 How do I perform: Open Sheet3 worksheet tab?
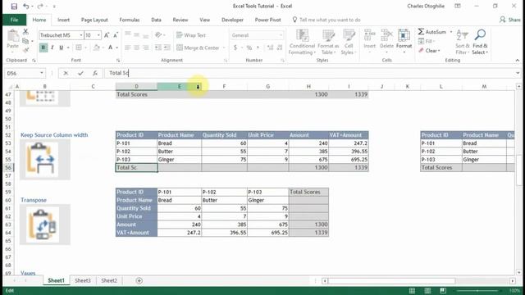point(82,280)
